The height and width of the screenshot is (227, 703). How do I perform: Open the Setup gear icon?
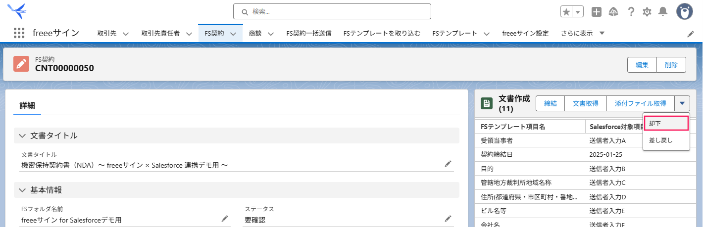647,12
